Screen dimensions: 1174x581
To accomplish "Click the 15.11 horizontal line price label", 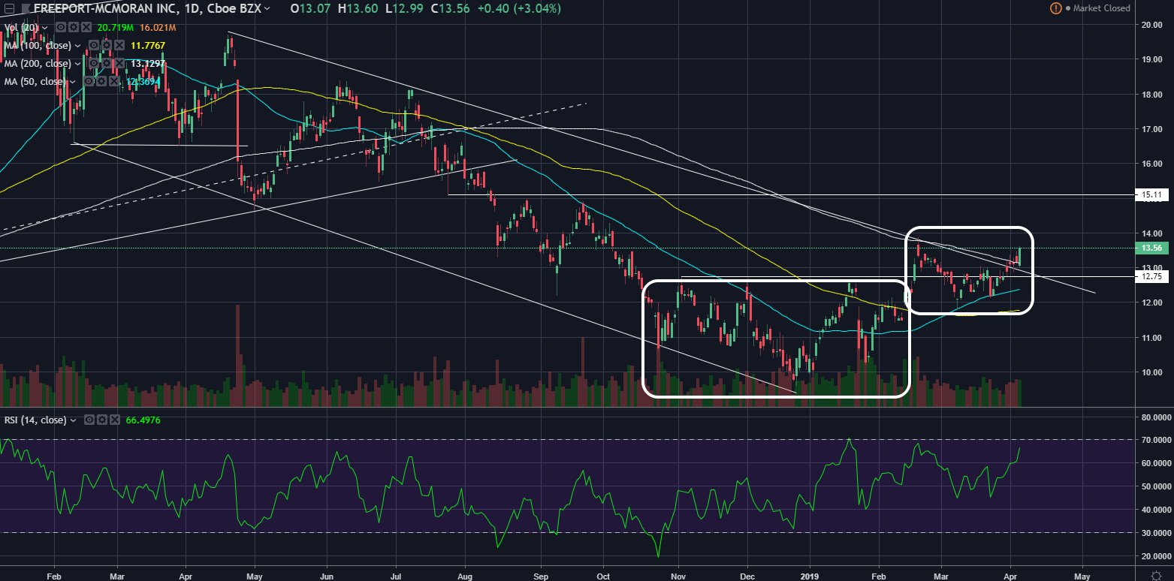I will pyautogui.click(x=1151, y=194).
